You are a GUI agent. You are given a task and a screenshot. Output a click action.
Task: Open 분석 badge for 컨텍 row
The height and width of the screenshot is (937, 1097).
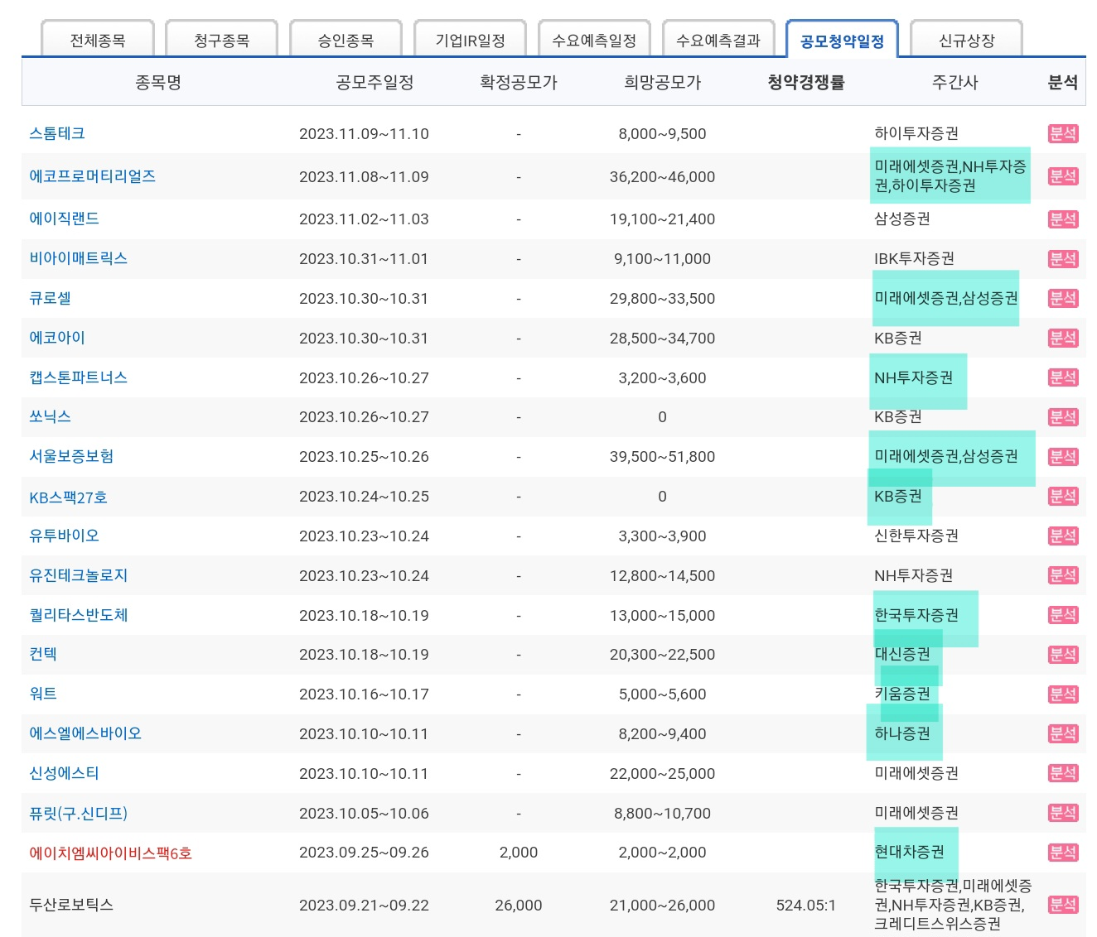tap(1063, 655)
